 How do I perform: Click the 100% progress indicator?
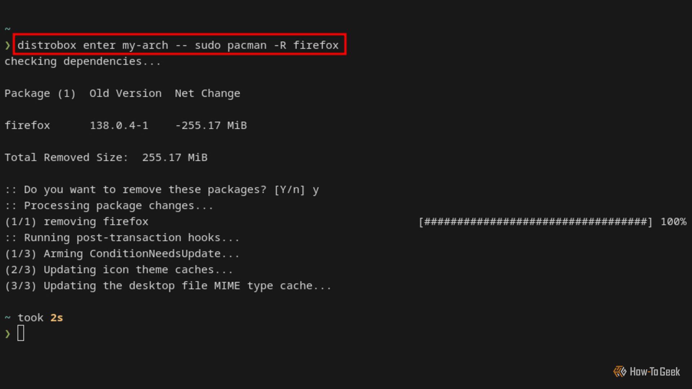[x=673, y=222]
